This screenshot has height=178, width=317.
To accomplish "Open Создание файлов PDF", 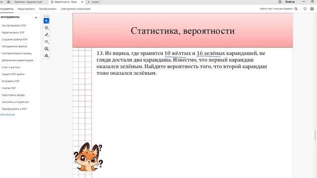I will pos(15,40).
